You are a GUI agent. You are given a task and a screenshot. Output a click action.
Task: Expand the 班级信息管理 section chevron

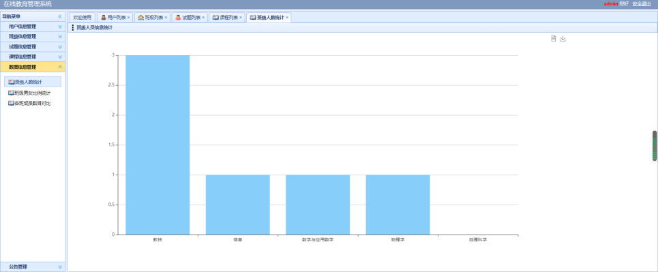[x=60, y=37]
